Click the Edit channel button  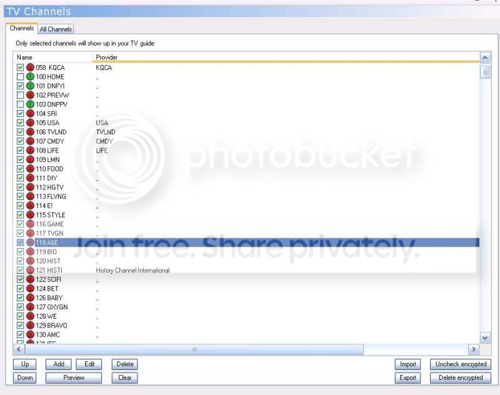tap(89, 364)
